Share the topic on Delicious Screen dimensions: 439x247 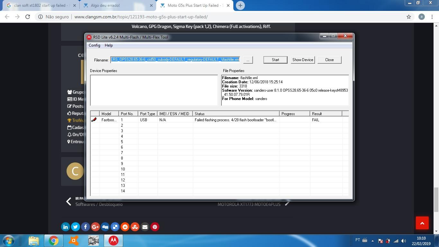click(115, 227)
